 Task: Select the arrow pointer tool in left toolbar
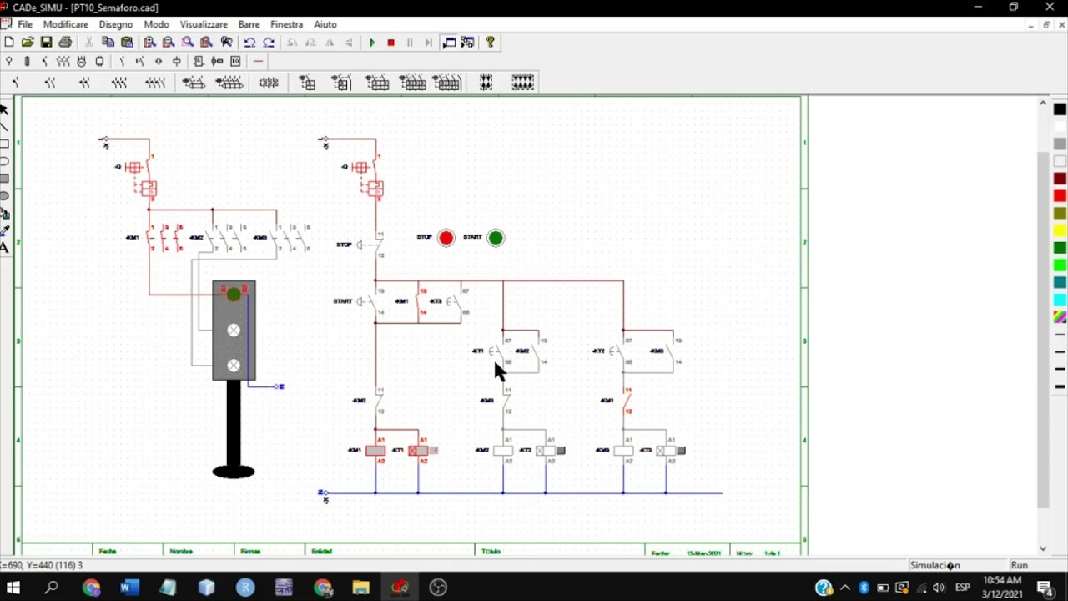4,109
